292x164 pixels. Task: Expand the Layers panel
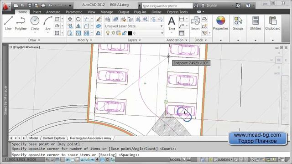[x=134, y=40]
